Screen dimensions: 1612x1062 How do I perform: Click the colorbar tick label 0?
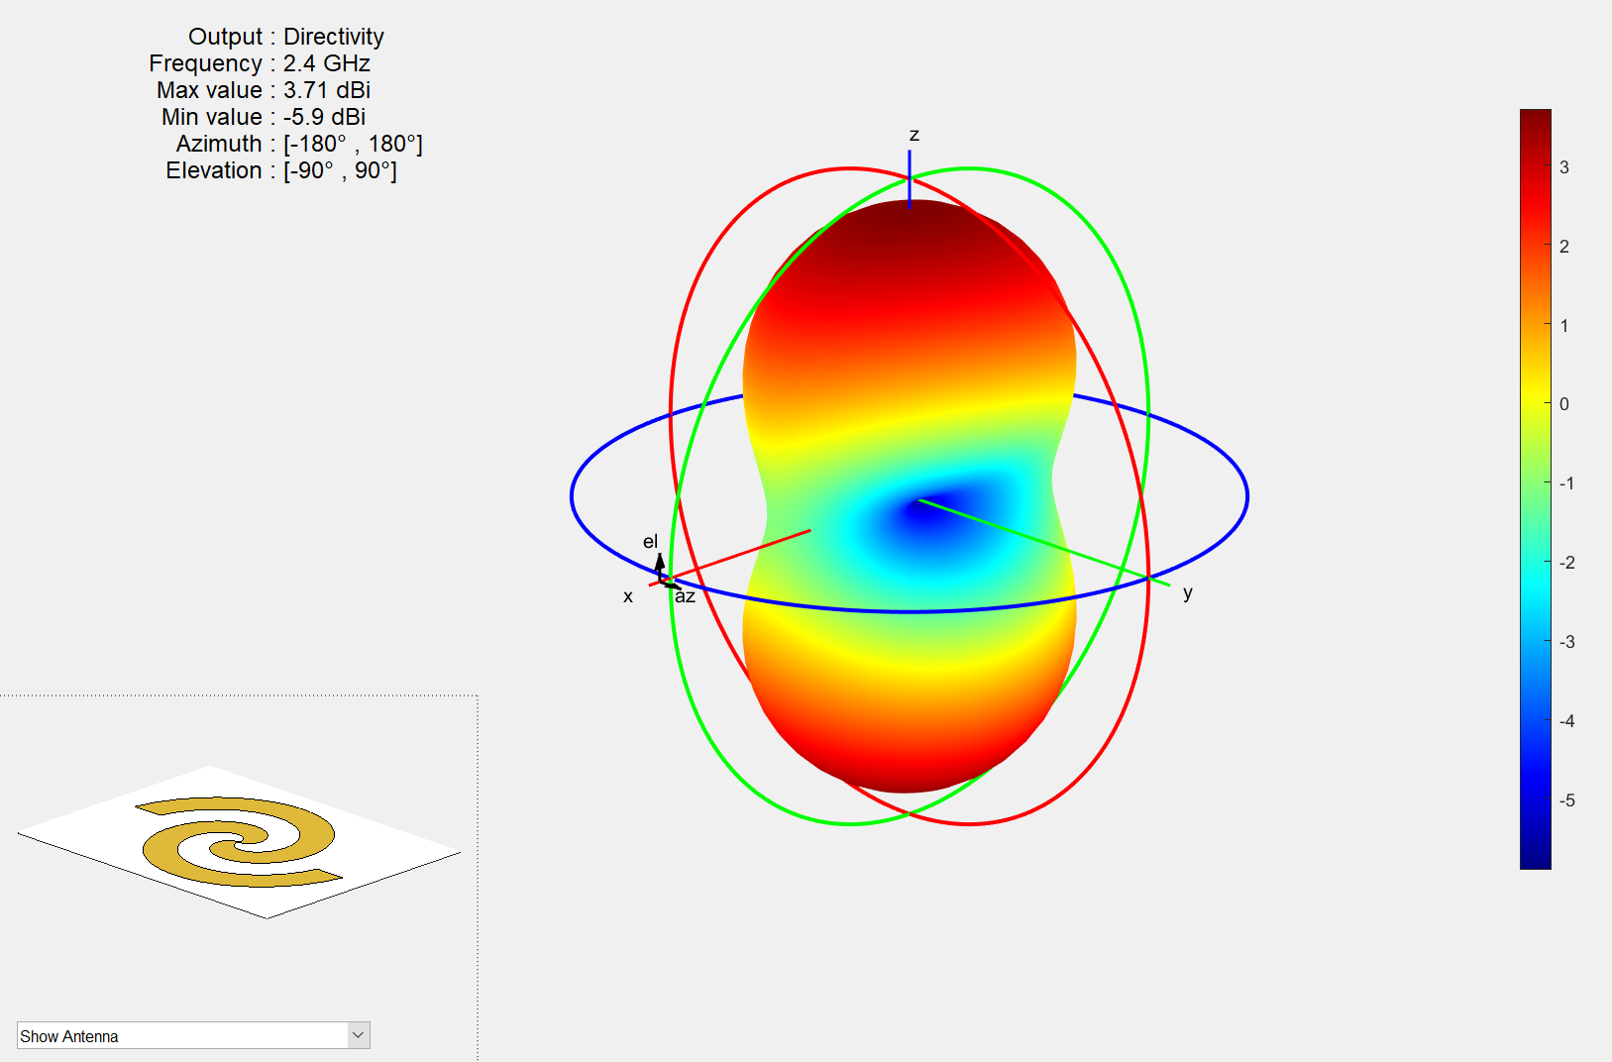[1564, 404]
